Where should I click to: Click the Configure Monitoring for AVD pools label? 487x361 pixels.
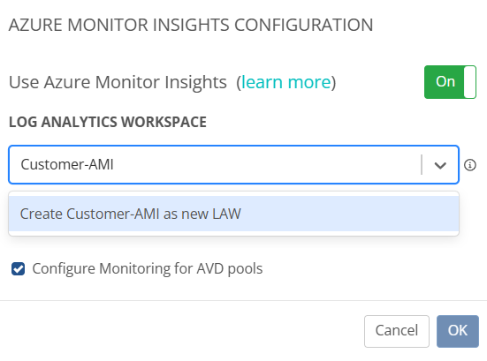(x=148, y=268)
